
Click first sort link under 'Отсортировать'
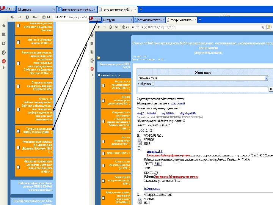point(140,113)
